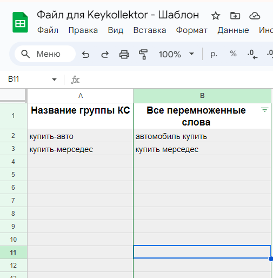This screenshot has height=278, width=273.
Task: Select cell 'купить мерседес'
Action: coord(202,149)
